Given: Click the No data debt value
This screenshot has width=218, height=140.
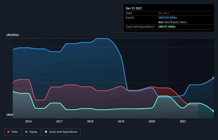Looking at the screenshot, I should click(x=164, y=13).
